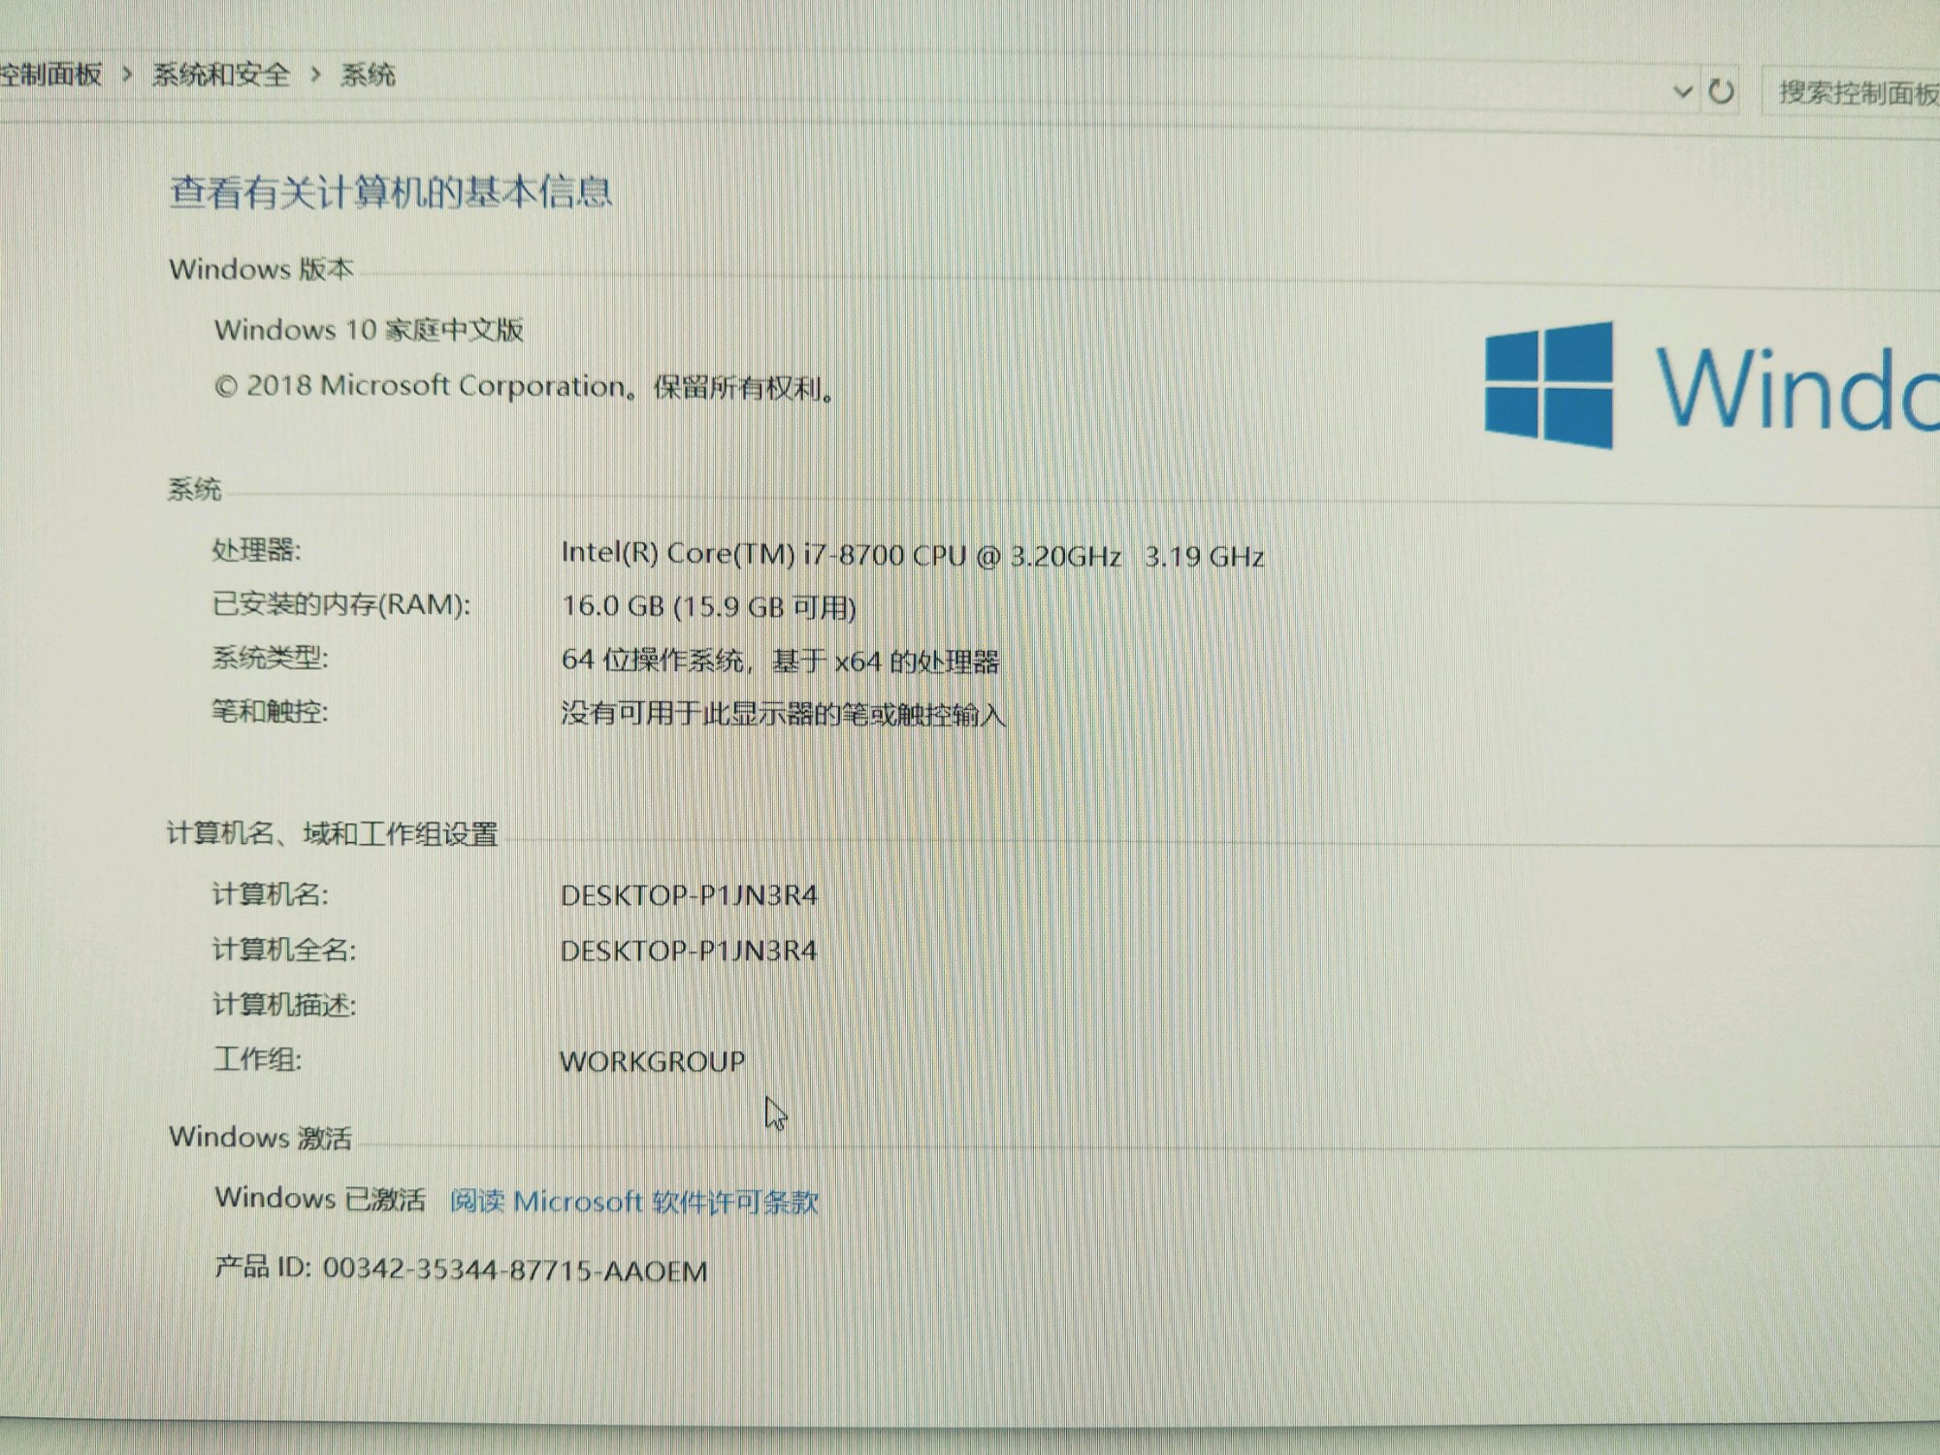The width and height of the screenshot is (1940, 1455).
Task: Click Windows 版本 section title
Action: coord(262,269)
